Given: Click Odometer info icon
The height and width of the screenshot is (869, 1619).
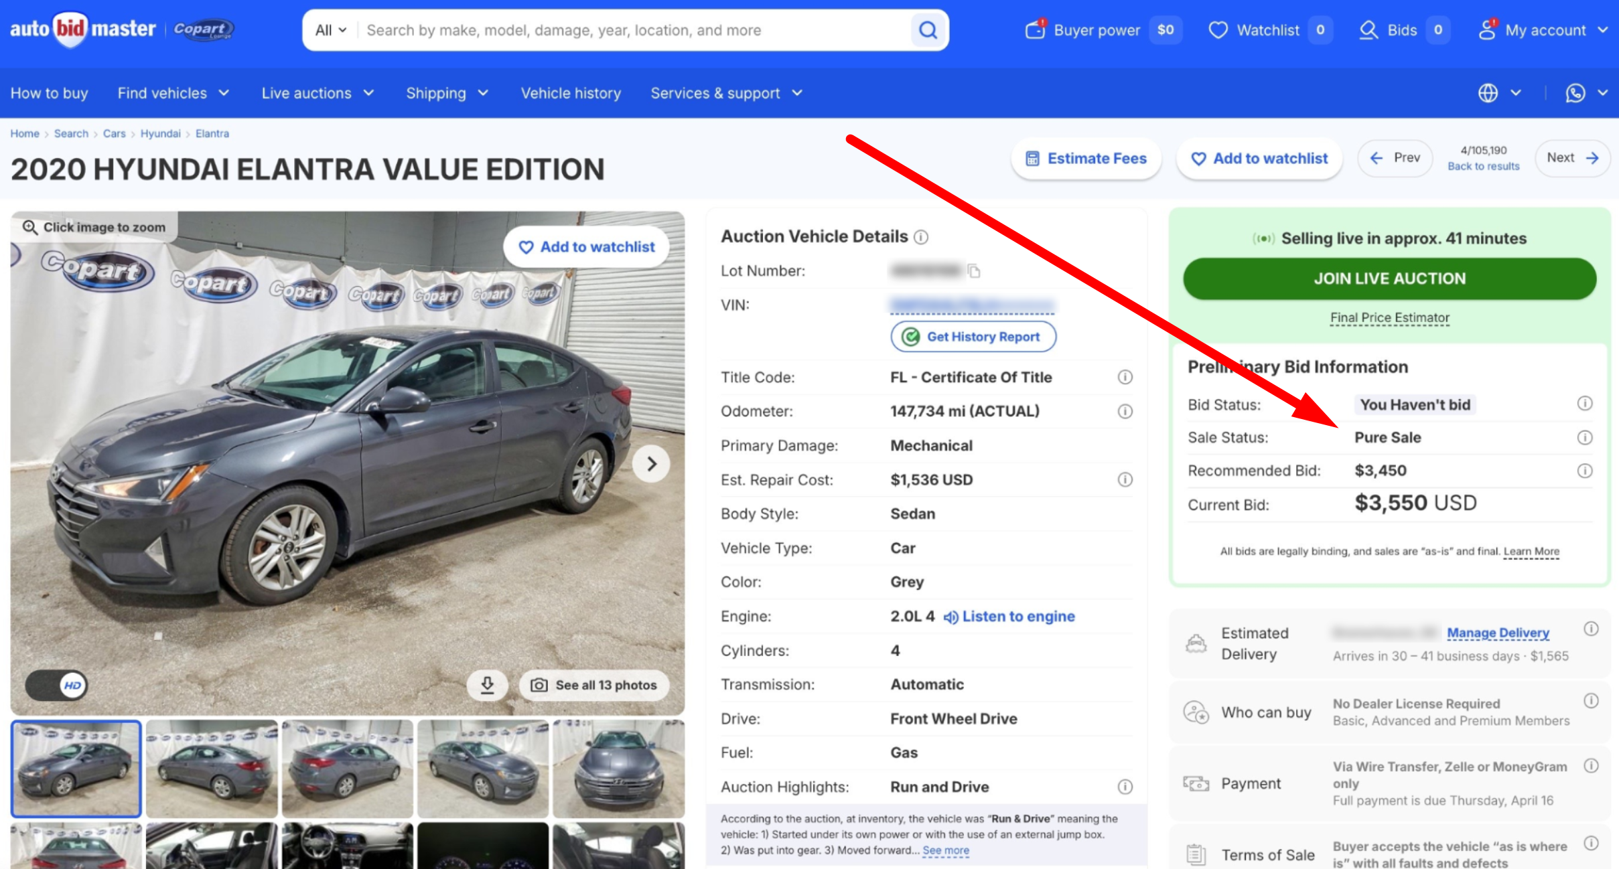Looking at the screenshot, I should [x=1125, y=411].
